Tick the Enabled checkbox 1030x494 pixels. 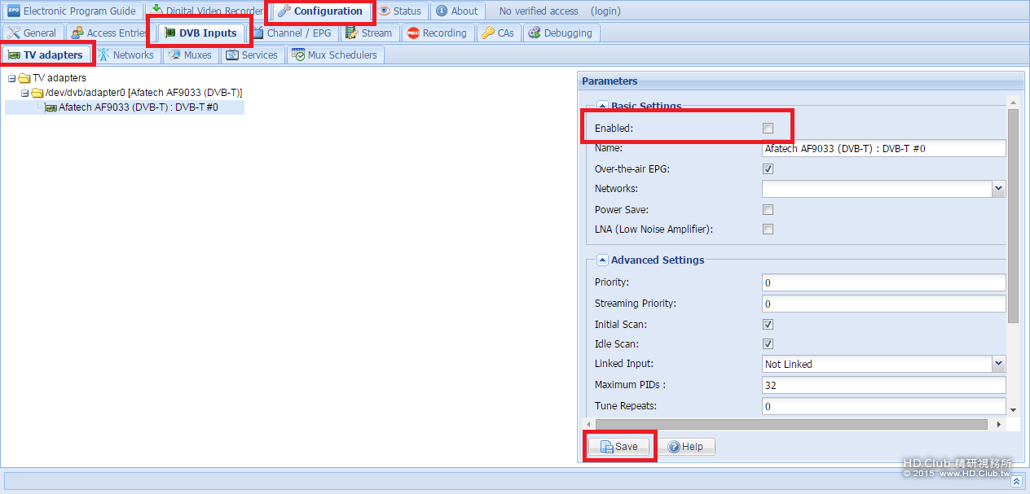pyautogui.click(x=768, y=129)
